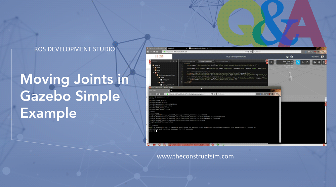Open the config.yaml editor tab
Viewport: 336px width, 187px height.
click(223, 61)
